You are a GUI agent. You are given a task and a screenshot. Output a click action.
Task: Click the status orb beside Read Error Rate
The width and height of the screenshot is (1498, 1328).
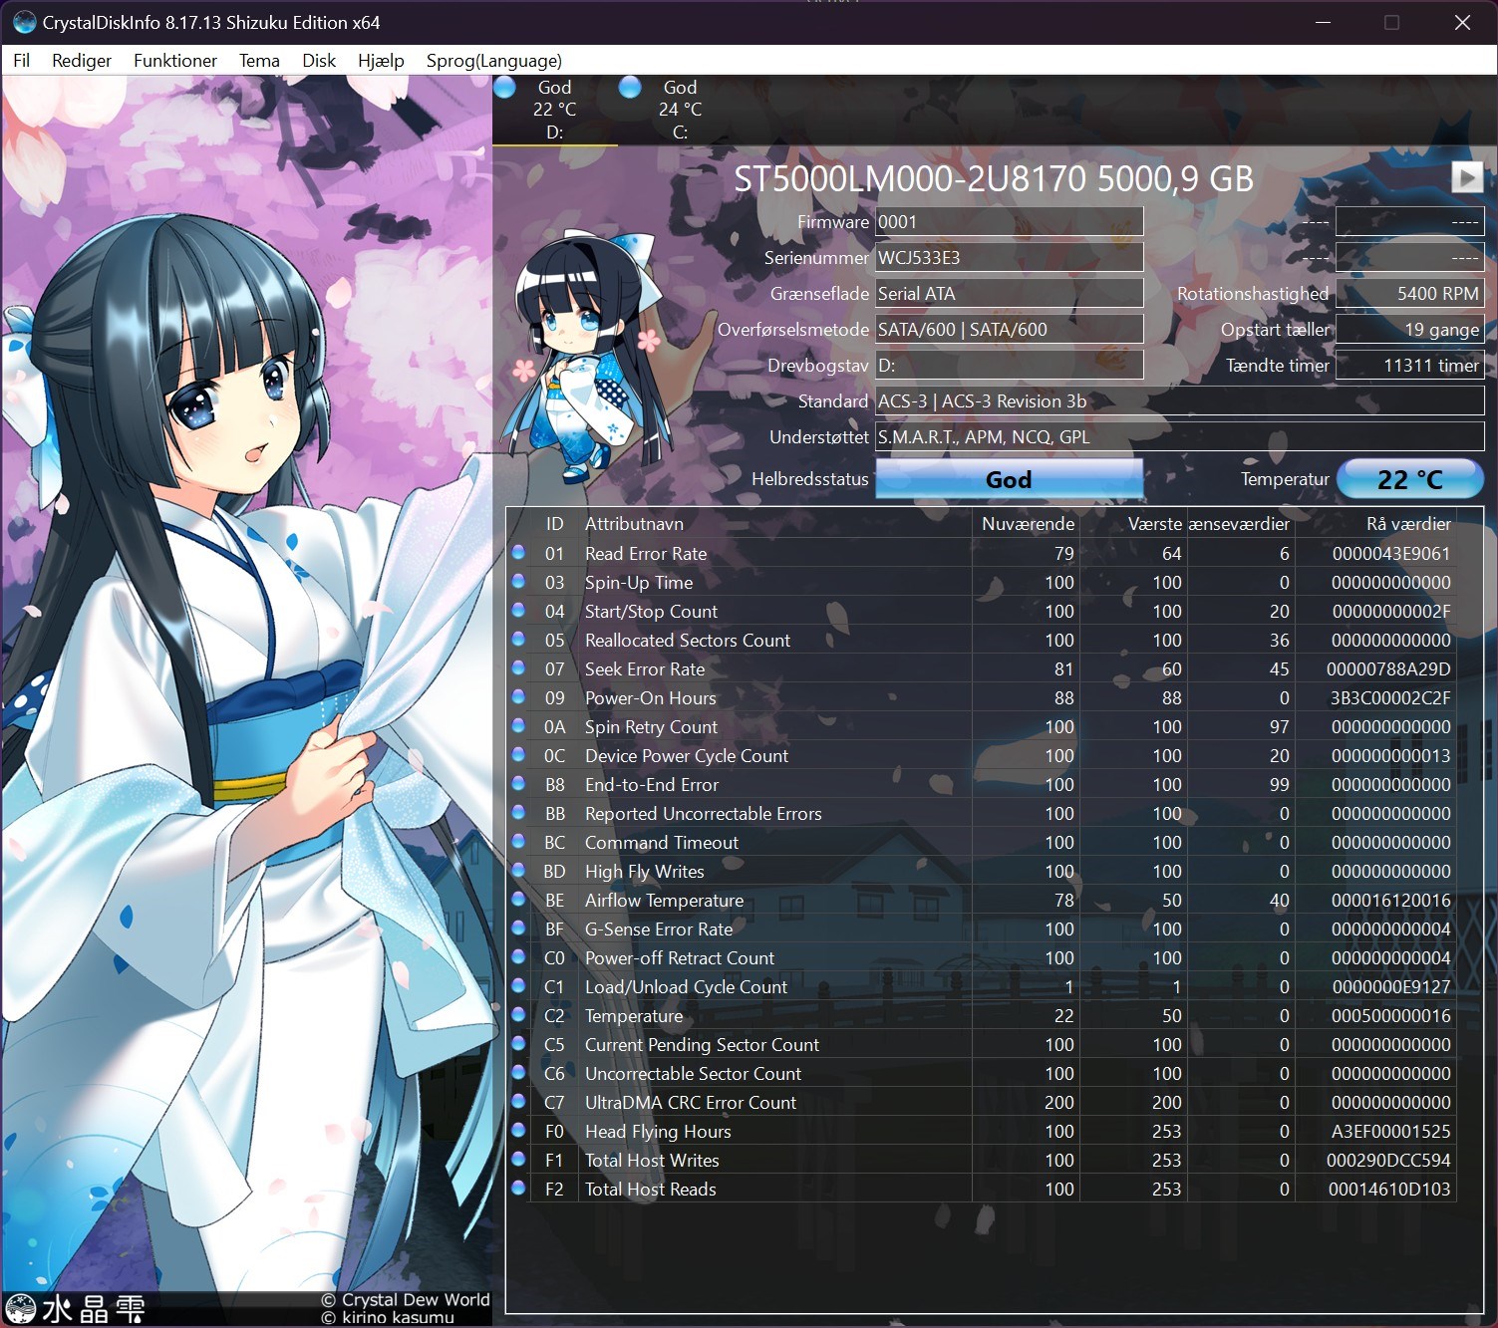click(x=518, y=552)
